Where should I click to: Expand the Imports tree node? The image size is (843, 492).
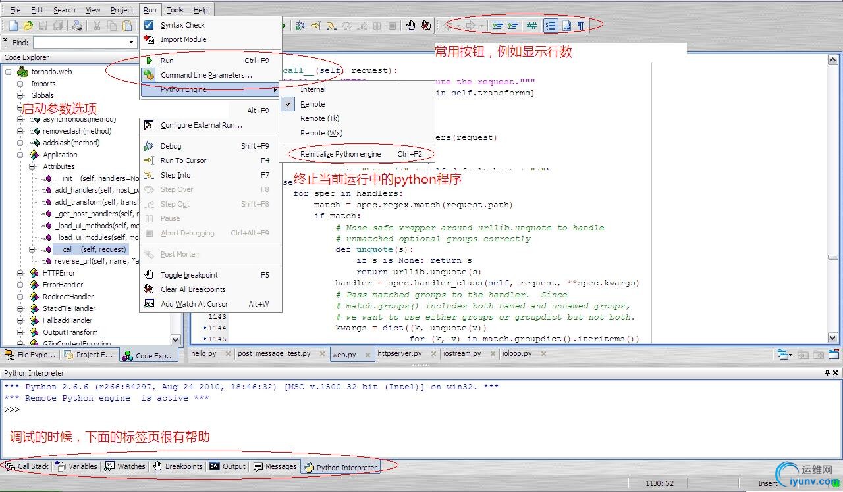pyautogui.click(x=20, y=84)
